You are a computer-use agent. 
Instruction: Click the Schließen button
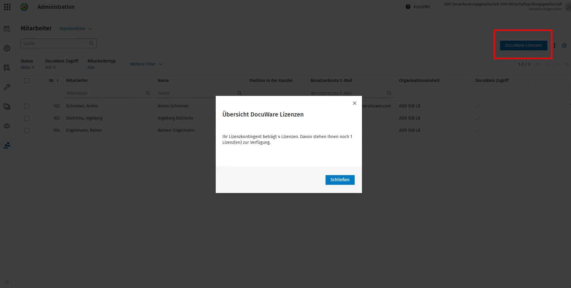[340, 180]
